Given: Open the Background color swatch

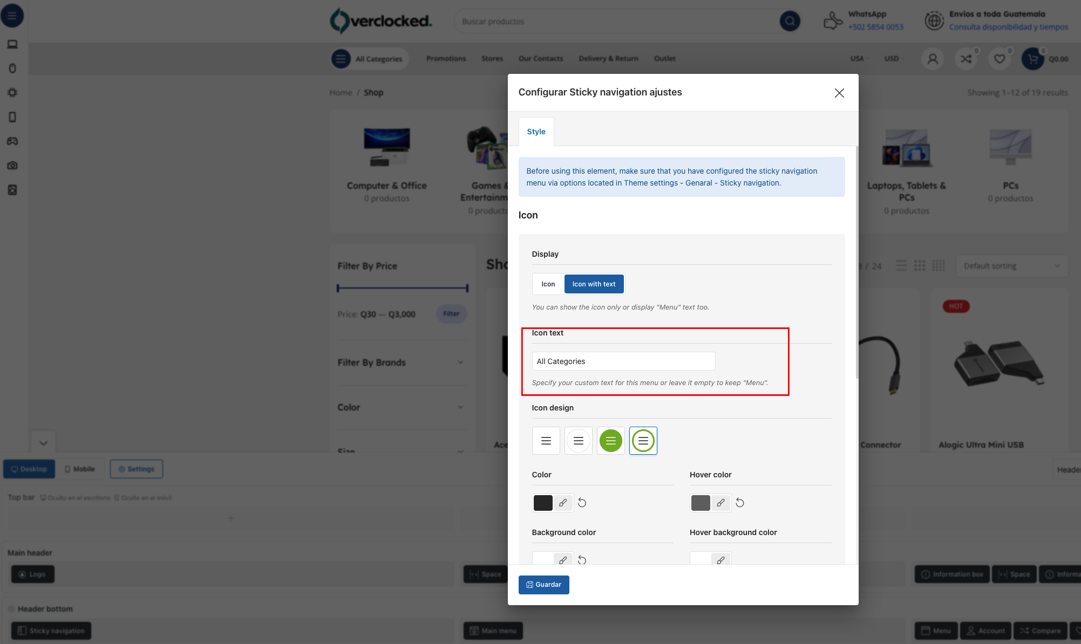Looking at the screenshot, I should [543, 559].
